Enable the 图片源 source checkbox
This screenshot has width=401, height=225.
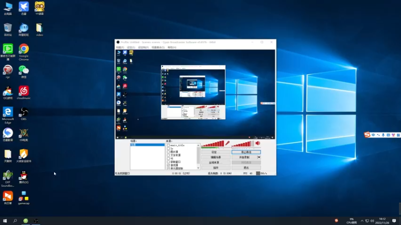(x=168, y=152)
